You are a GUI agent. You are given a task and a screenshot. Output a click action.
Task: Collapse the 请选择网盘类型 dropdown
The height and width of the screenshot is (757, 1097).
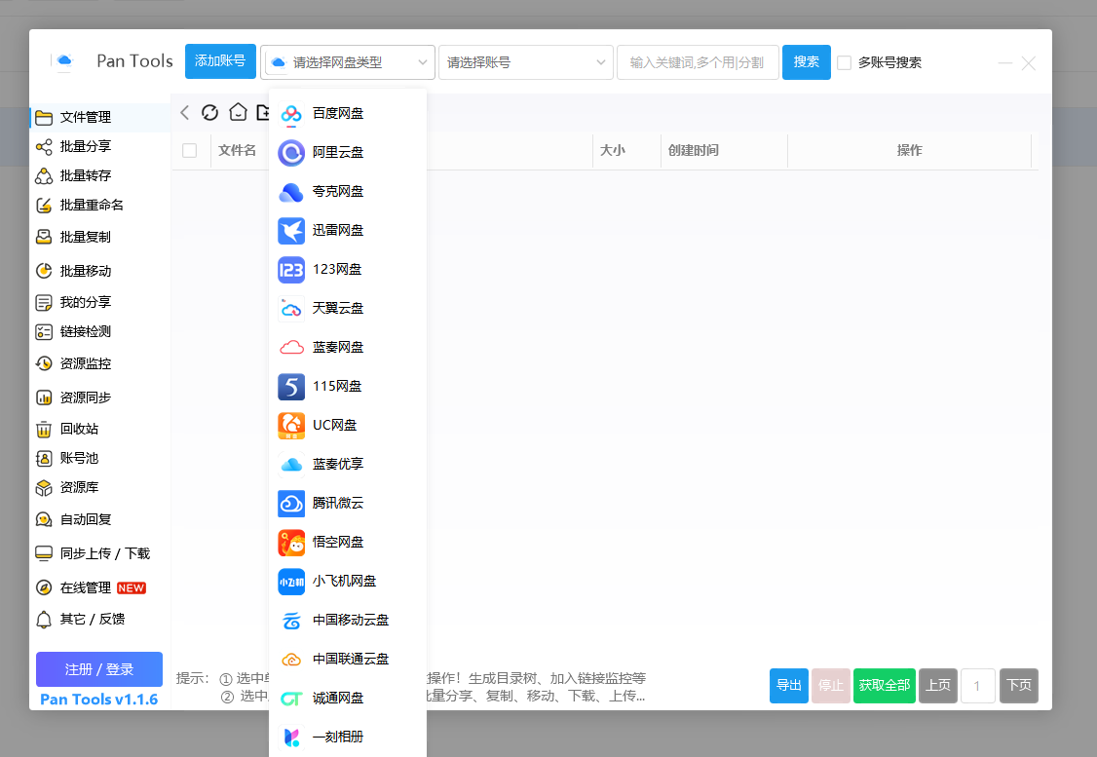coord(348,62)
